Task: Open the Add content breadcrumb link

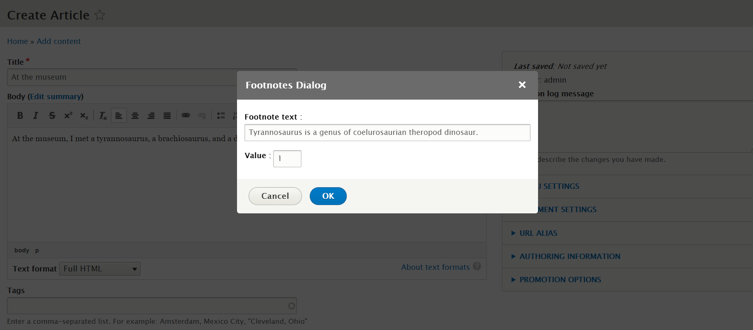Action: click(59, 41)
